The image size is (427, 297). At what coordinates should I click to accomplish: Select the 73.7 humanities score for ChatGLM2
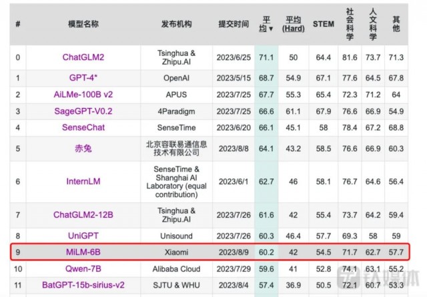click(x=373, y=57)
